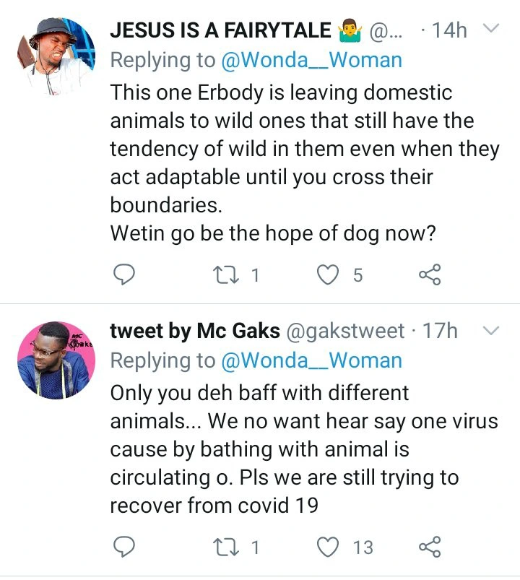Like the tweet with 5 likes
The image size is (520, 580).
point(329,274)
